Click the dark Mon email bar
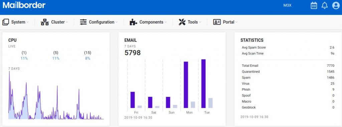 pyautogui.click(x=186, y=85)
